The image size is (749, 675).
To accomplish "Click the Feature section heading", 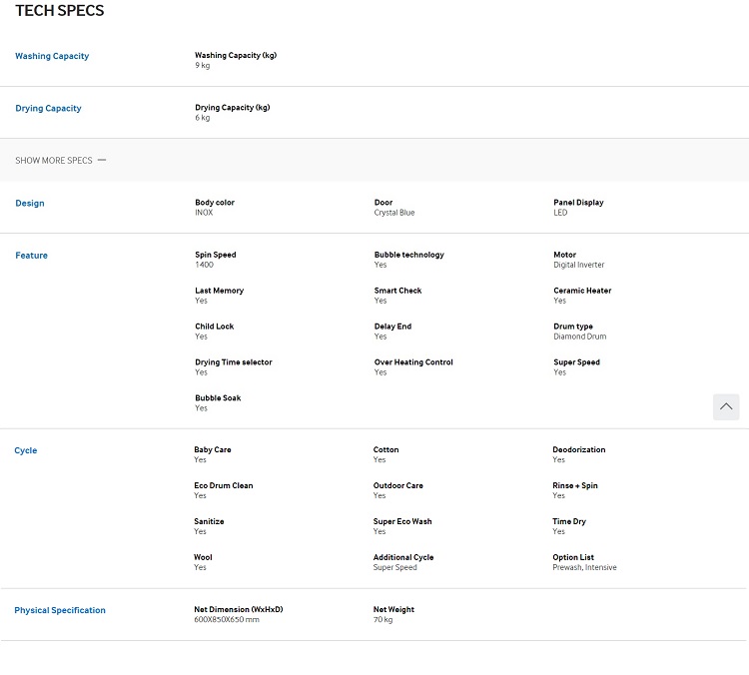I will coord(32,255).
